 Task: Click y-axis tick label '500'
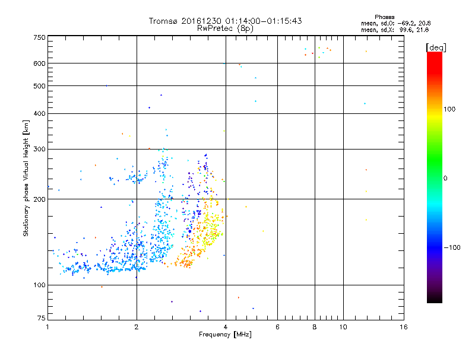39,86
